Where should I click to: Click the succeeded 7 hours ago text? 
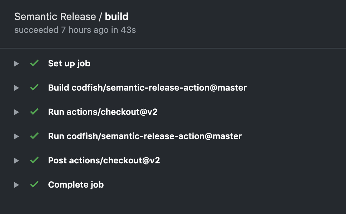[x=75, y=30]
